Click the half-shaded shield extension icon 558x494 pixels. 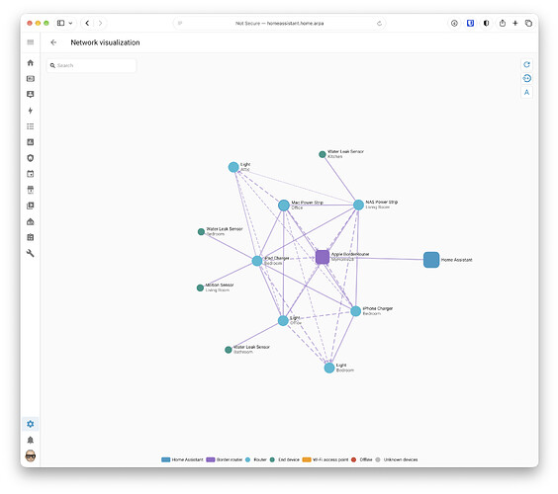tap(486, 24)
